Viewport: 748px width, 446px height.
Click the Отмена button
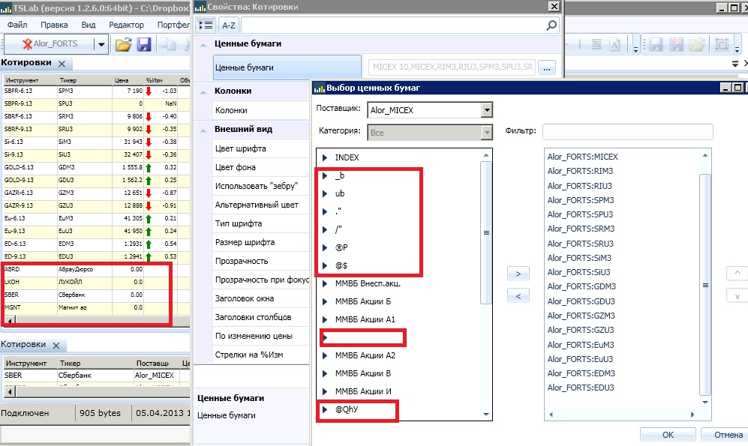pyautogui.click(x=725, y=435)
